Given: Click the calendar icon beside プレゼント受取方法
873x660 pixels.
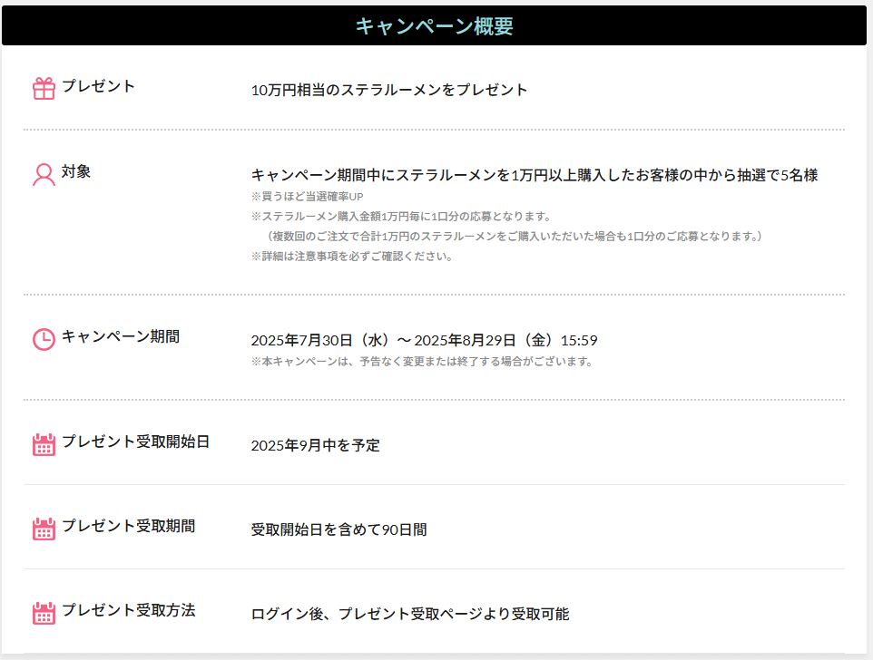Looking at the screenshot, I should point(44,613).
